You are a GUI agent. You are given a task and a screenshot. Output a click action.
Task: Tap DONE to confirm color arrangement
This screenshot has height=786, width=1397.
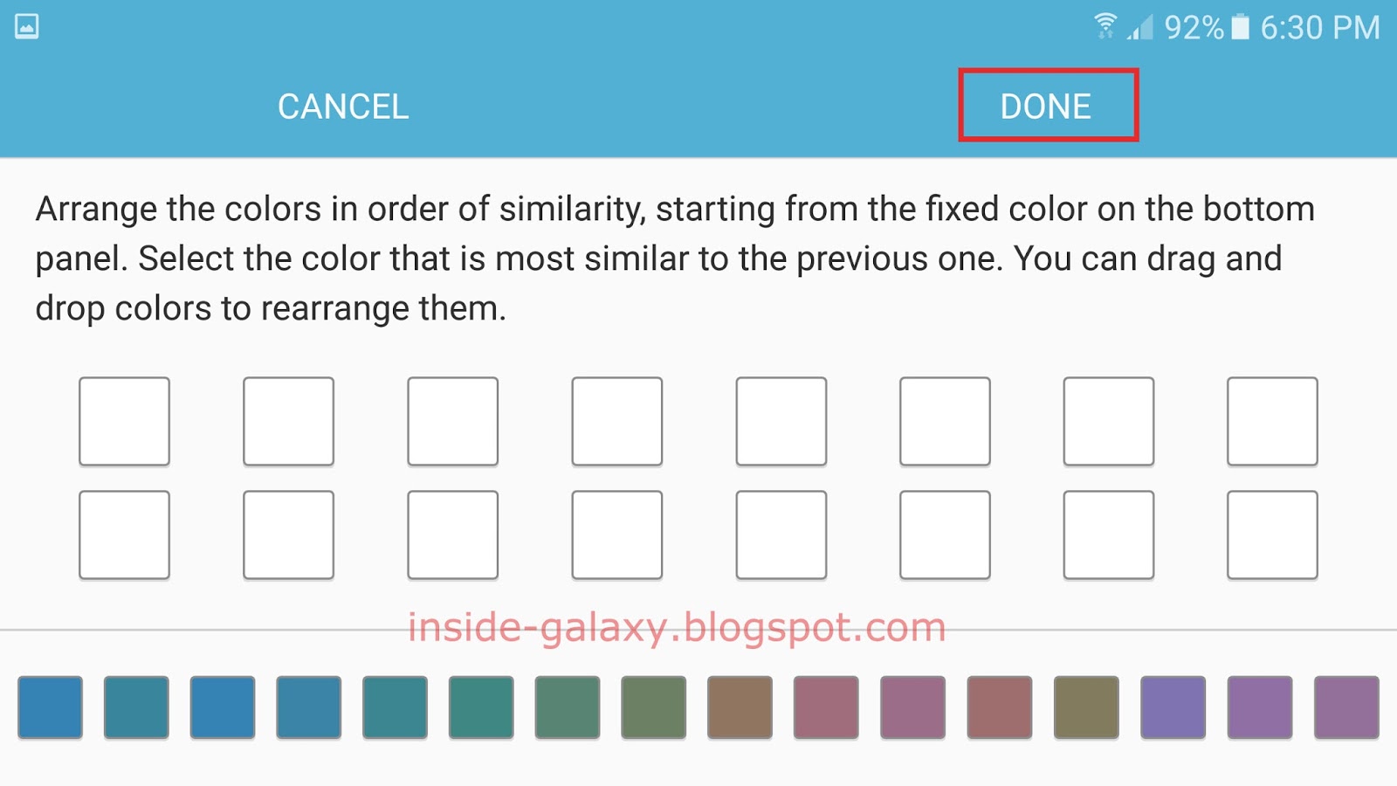click(1046, 105)
